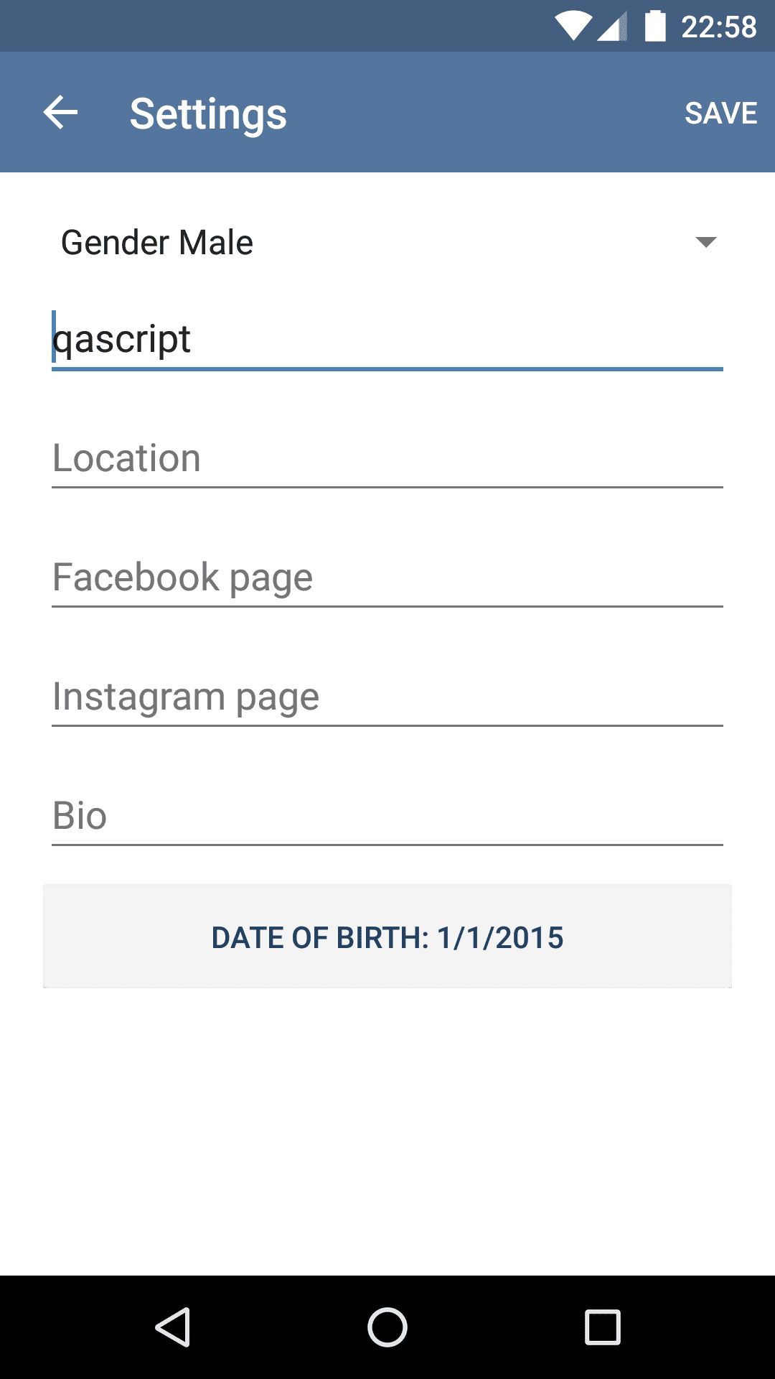Tap the 22:58 clock in status bar
775x1379 pixels.
718,27
